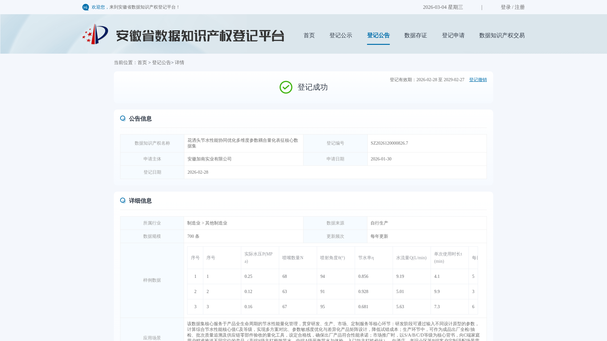607x341 pixels.
Task: Click the 应用场景 row label
Action: [x=152, y=338]
